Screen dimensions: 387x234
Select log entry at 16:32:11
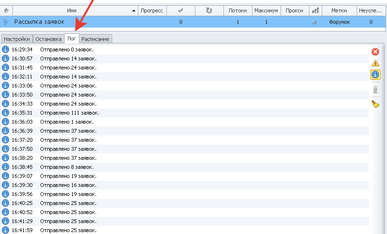pyautogui.click(x=184, y=77)
